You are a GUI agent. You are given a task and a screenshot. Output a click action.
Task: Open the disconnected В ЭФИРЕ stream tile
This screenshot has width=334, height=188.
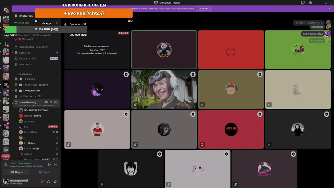coord(97,50)
